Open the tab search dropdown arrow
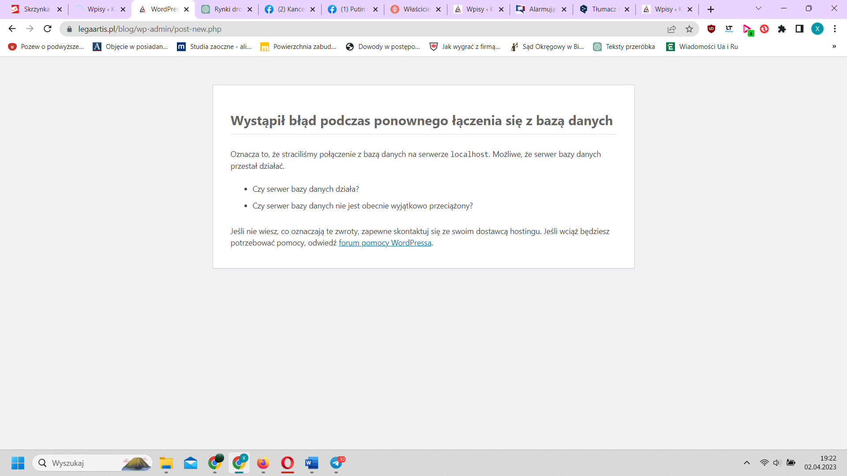The image size is (847, 476). pos(758,9)
